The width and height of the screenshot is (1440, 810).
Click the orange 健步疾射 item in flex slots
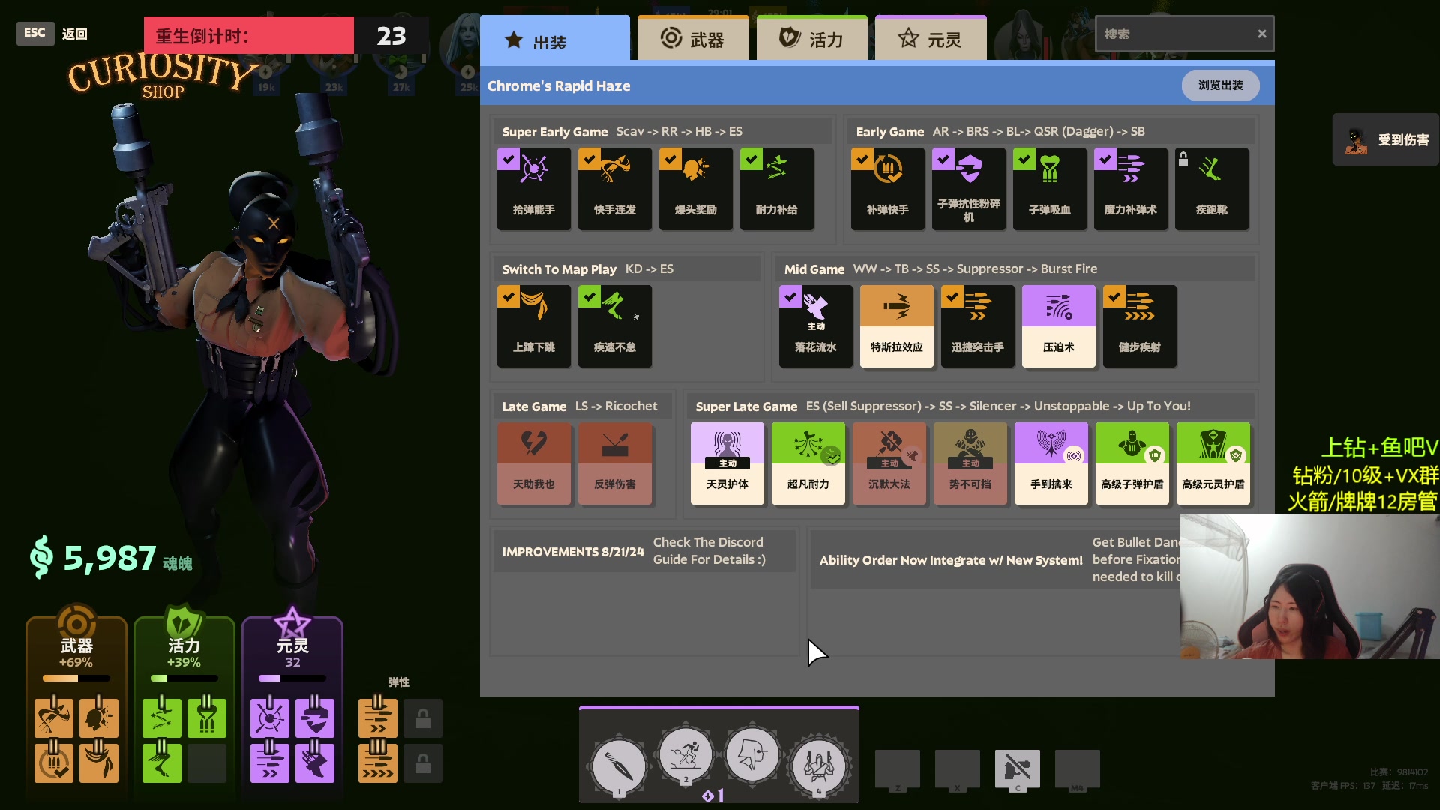pos(378,763)
